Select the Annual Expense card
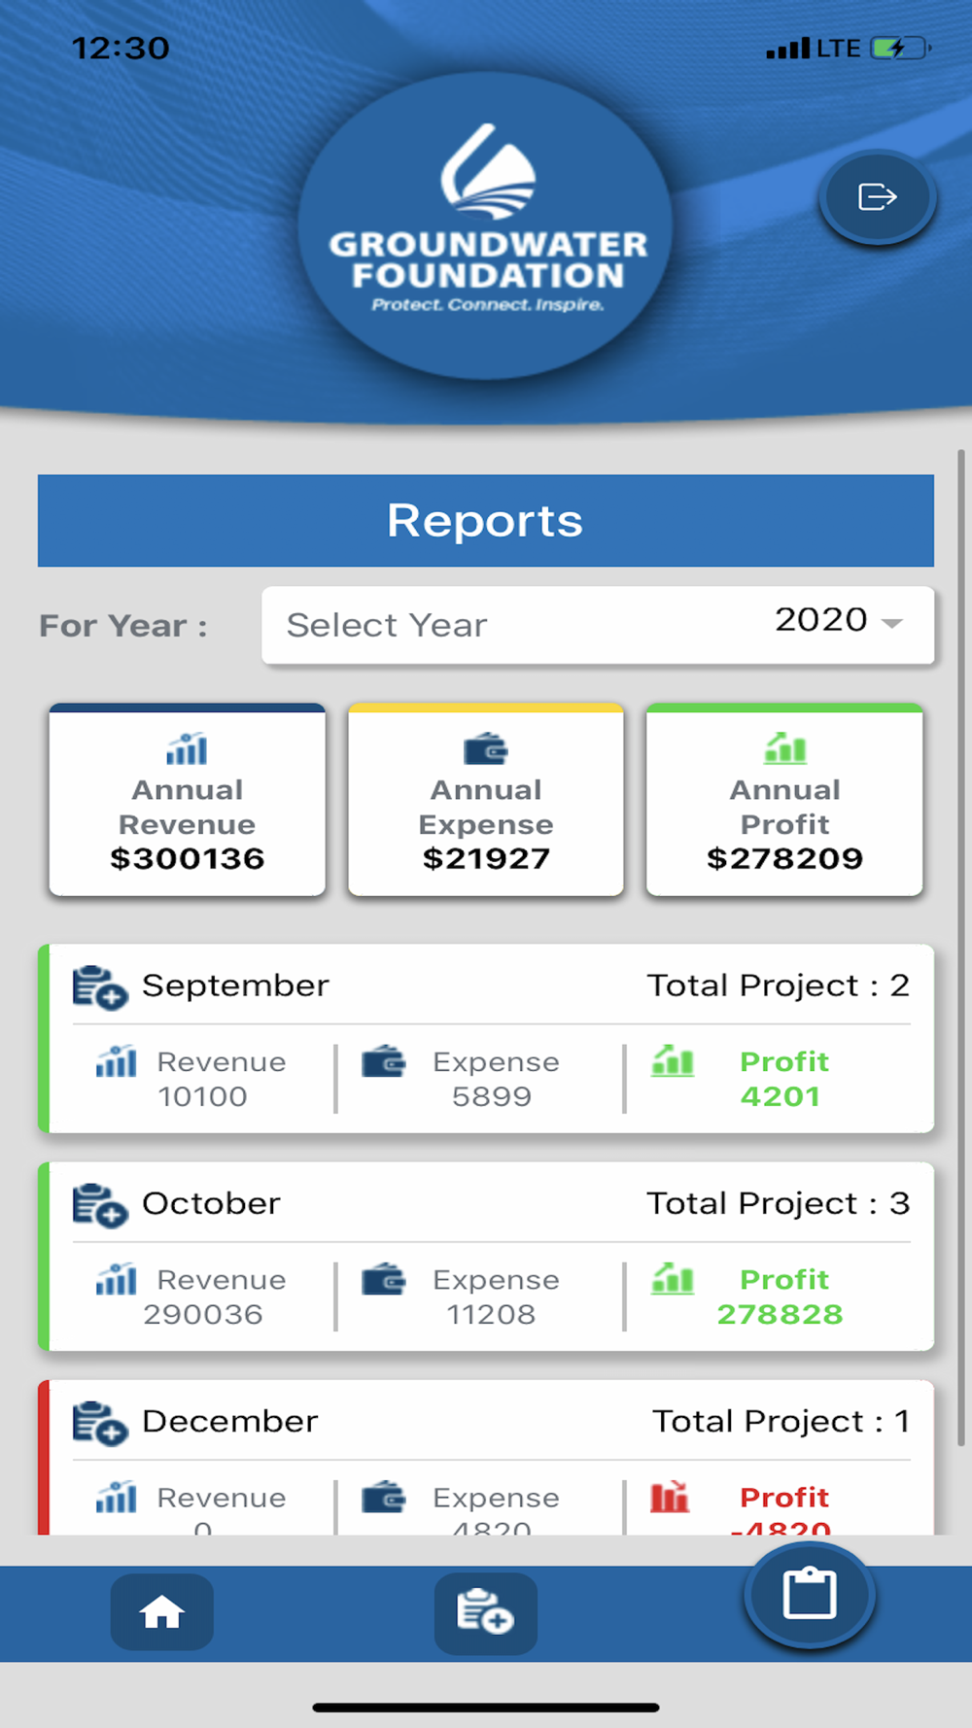 [486, 799]
